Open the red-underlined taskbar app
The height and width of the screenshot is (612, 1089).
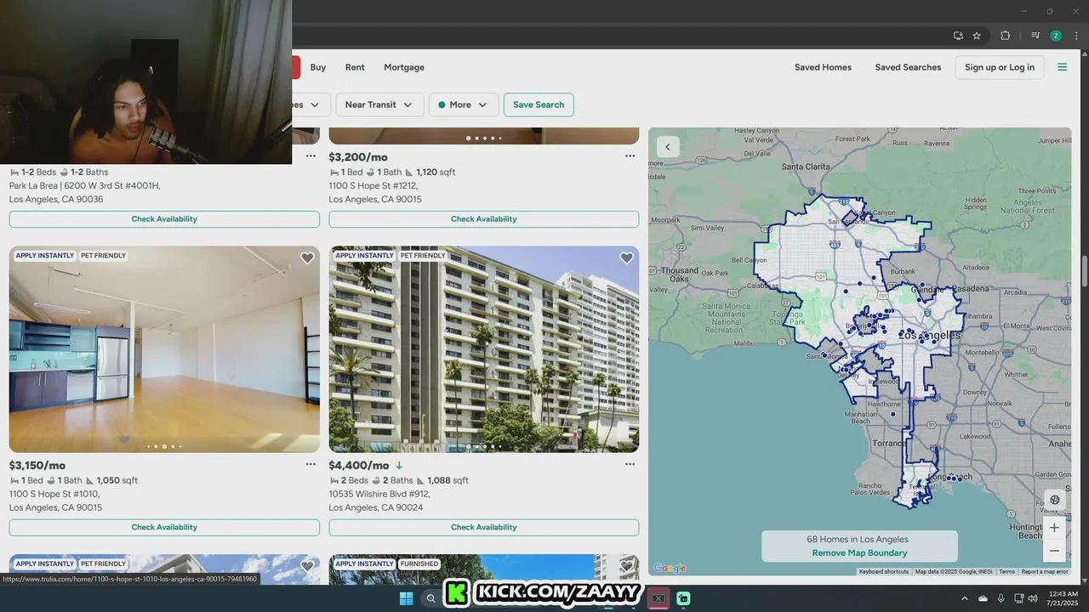658,598
